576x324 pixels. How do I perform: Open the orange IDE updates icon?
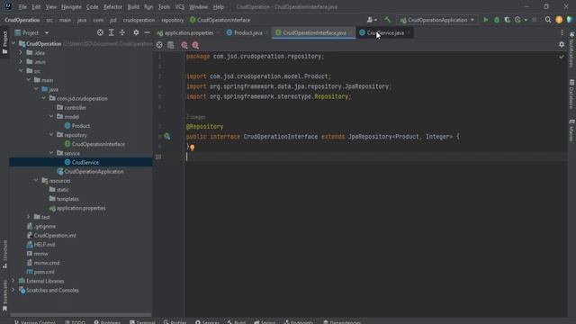559,20
